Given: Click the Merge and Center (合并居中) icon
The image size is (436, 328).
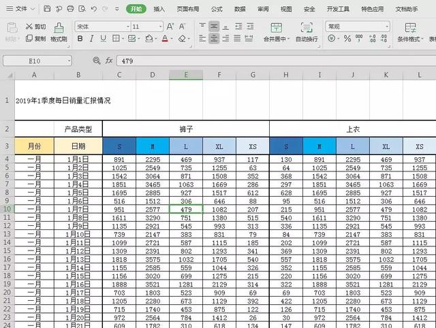Looking at the screenshot, I should point(276,28).
